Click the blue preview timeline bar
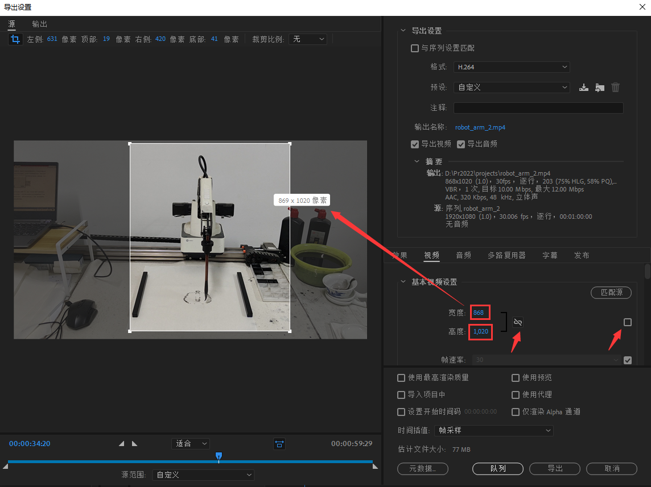The height and width of the screenshot is (487, 651). [x=190, y=461]
